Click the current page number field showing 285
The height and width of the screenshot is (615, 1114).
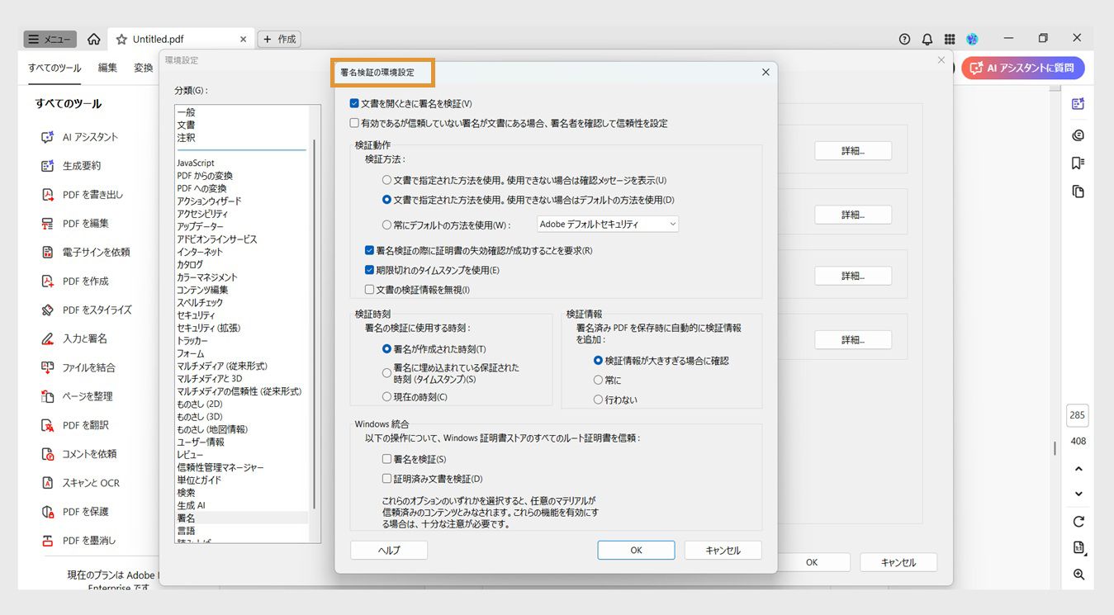click(x=1077, y=415)
